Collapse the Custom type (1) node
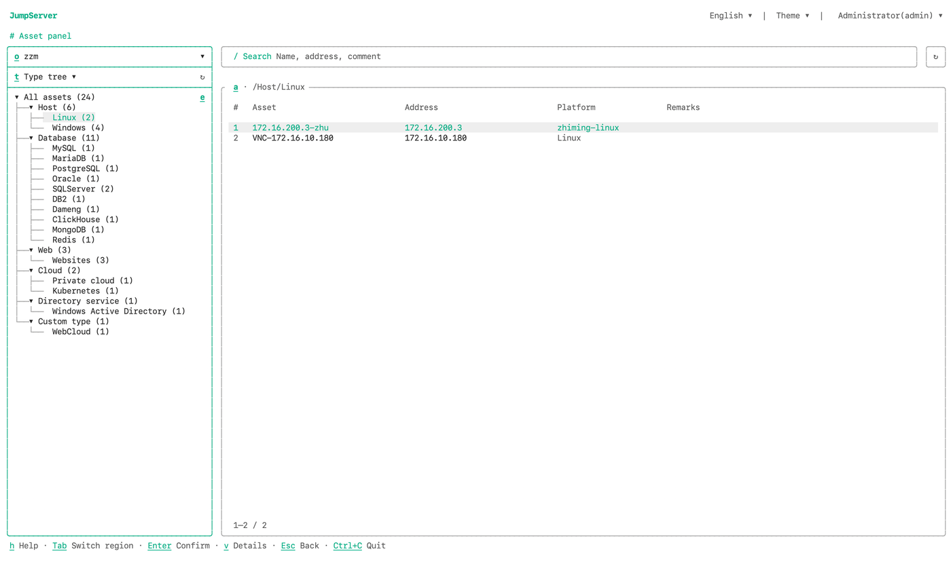951x562 pixels. (x=31, y=322)
